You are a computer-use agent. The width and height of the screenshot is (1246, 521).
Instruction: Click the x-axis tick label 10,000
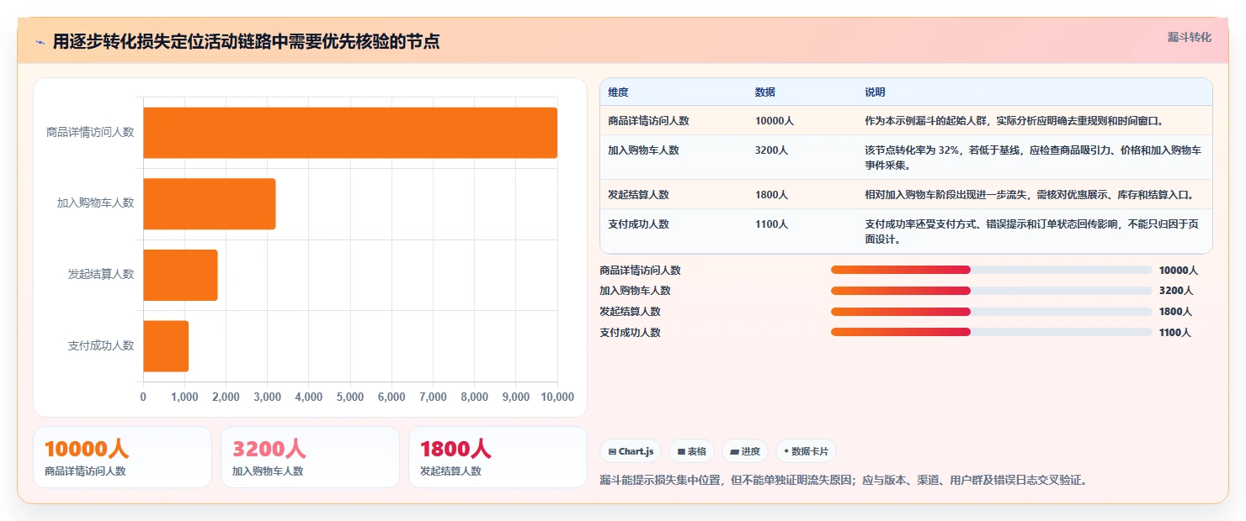(x=557, y=397)
